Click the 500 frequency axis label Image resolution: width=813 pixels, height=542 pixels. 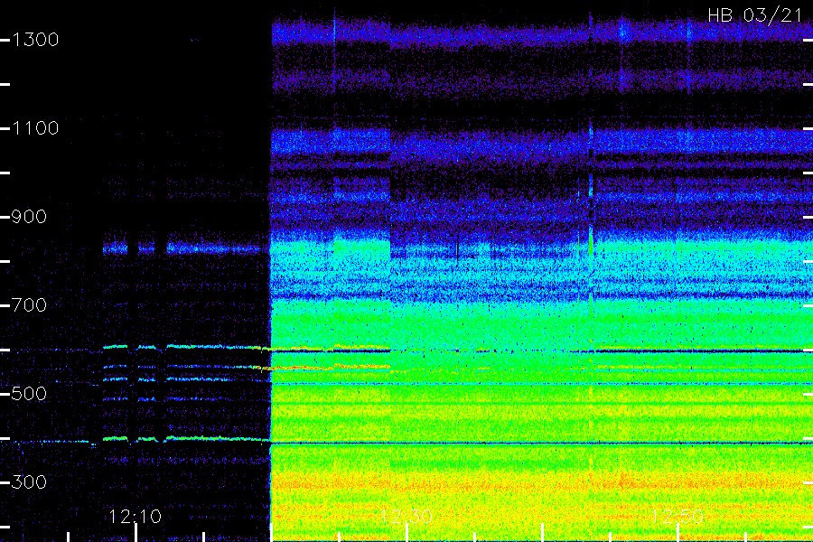29,393
